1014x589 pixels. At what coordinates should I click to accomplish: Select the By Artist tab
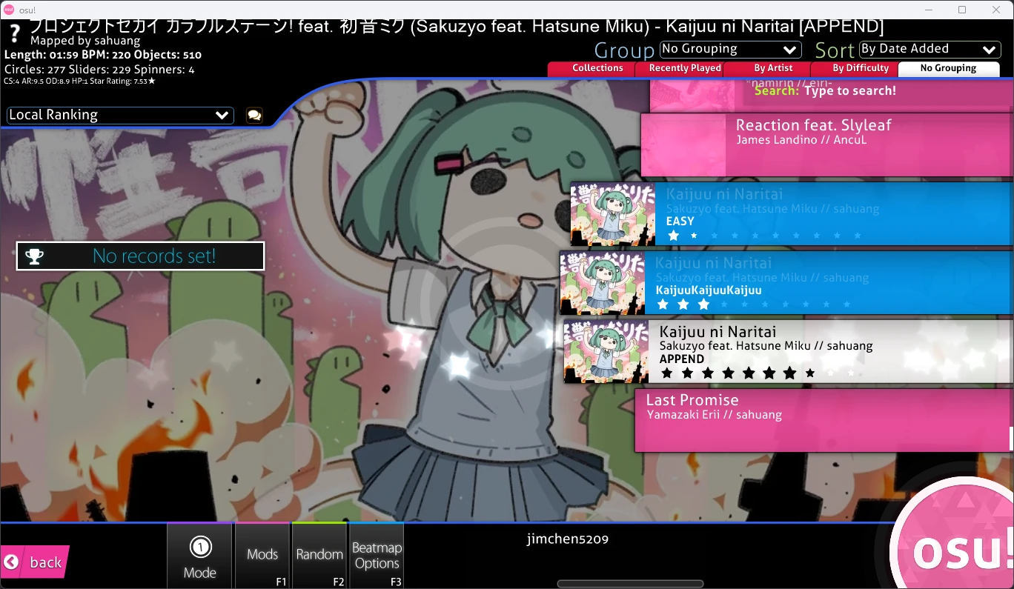point(773,69)
